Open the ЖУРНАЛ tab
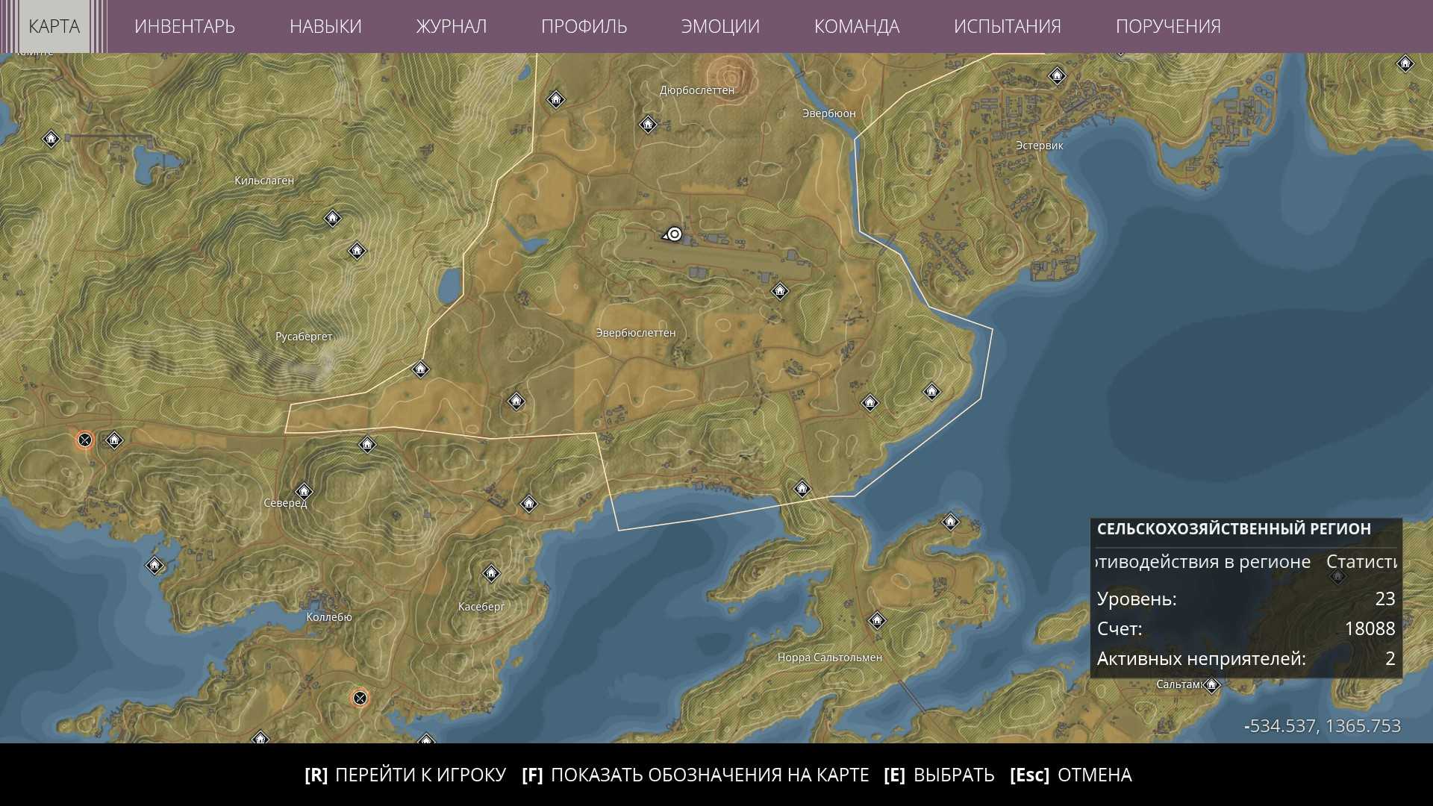1433x806 pixels. click(451, 26)
